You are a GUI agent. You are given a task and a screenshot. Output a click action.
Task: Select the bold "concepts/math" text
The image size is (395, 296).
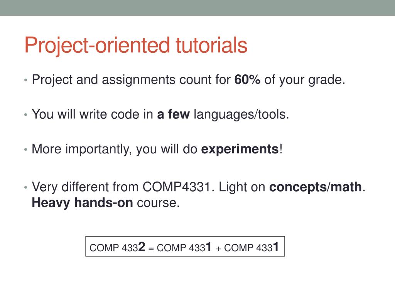[x=316, y=187]
